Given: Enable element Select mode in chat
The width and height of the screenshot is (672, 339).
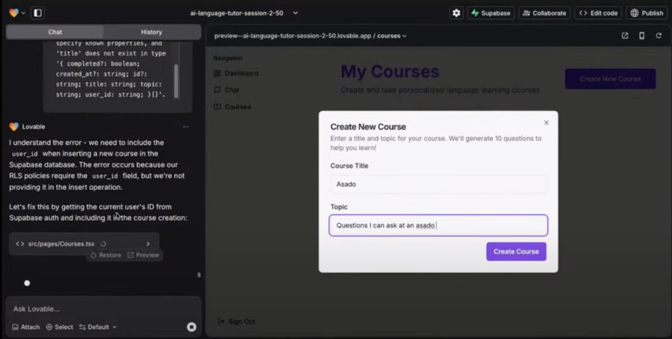Looking at the screenshot, I should 60,327.
